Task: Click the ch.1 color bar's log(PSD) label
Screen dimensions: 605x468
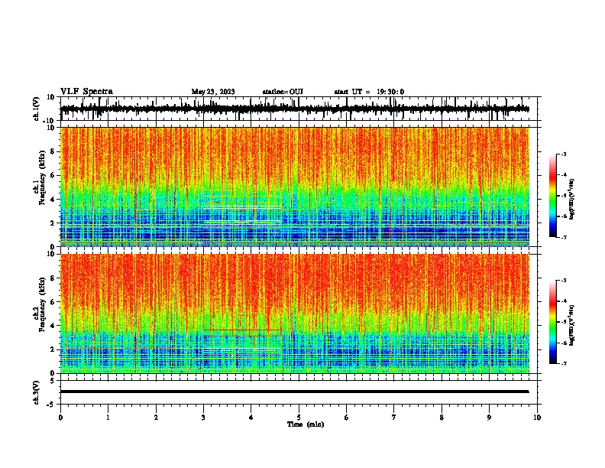Action: coord(572,199)
